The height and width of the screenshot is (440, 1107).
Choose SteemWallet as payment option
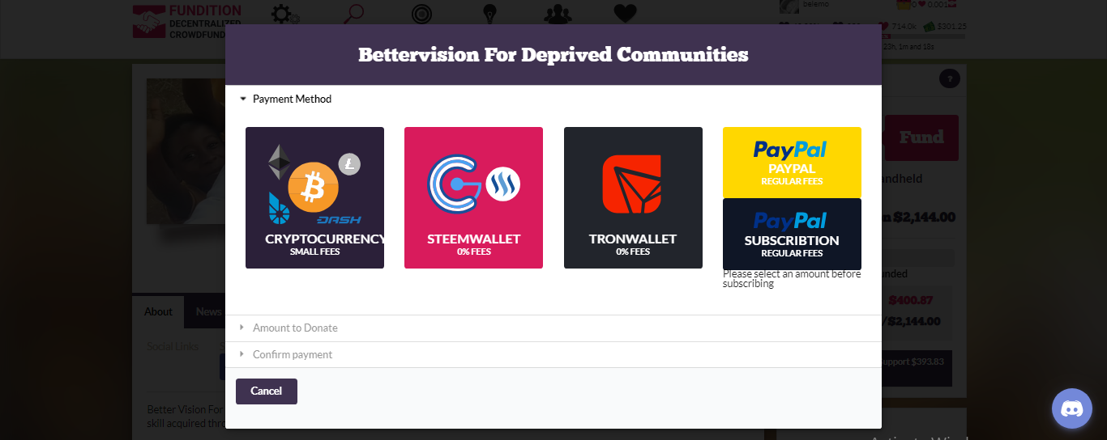point(473,197)
